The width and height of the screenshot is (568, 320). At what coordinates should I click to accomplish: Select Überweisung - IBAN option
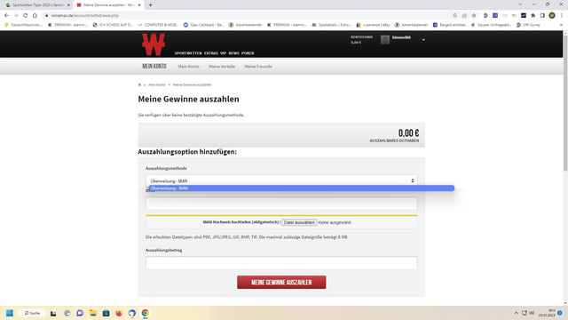coord(302,188)
